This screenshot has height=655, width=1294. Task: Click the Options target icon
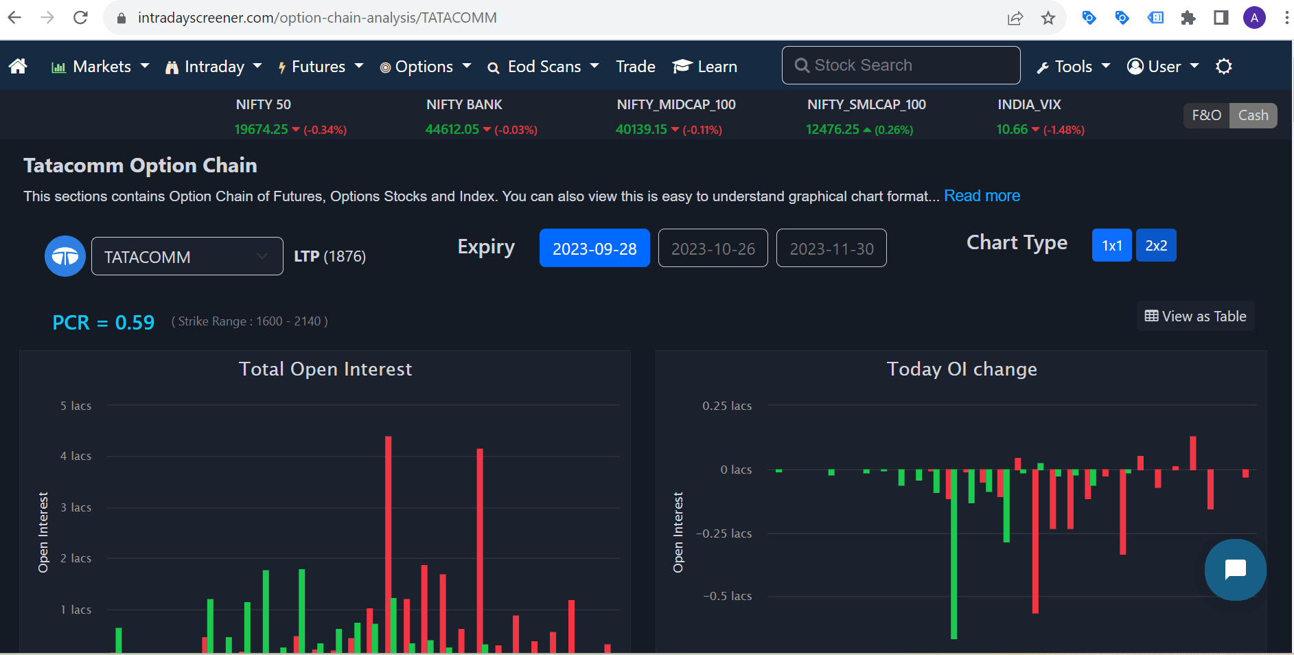click(386, 66)
